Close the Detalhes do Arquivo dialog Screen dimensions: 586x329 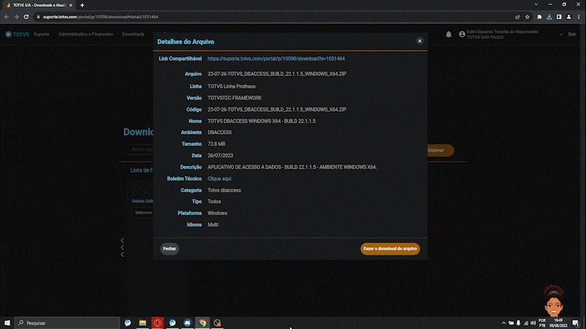click(x=419, y=41)
